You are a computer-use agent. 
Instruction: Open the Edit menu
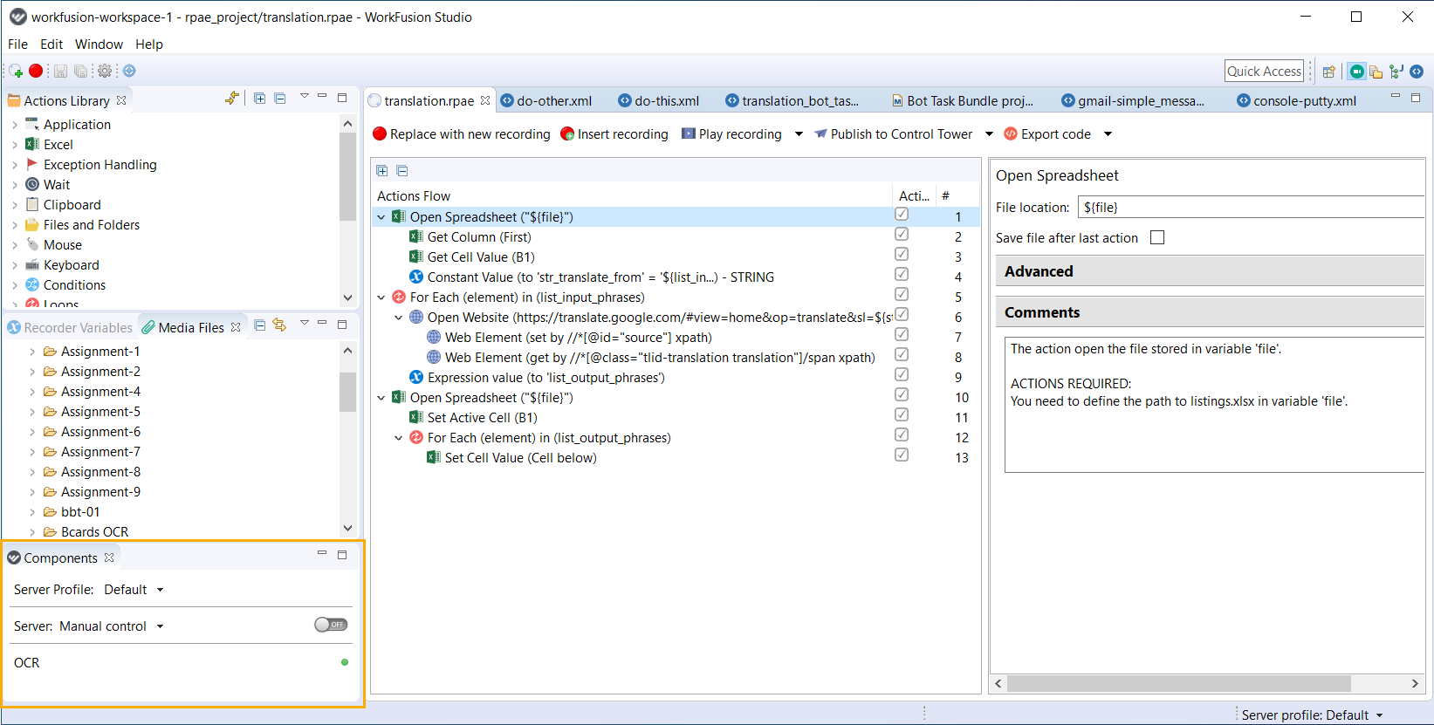[x=51, y=44]
